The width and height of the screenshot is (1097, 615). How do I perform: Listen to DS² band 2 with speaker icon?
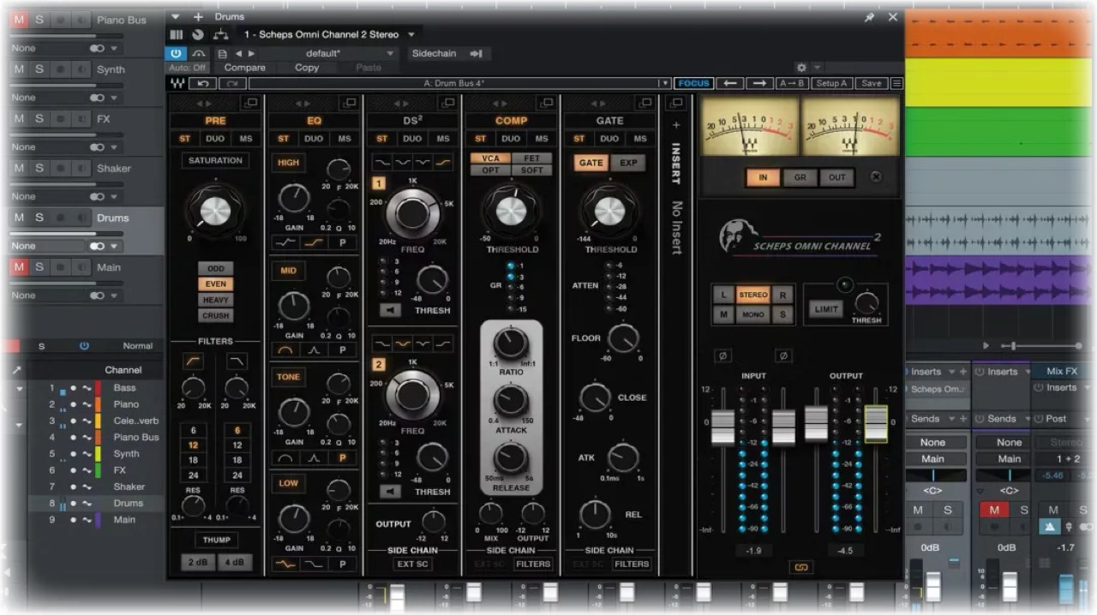click(390, 492)
